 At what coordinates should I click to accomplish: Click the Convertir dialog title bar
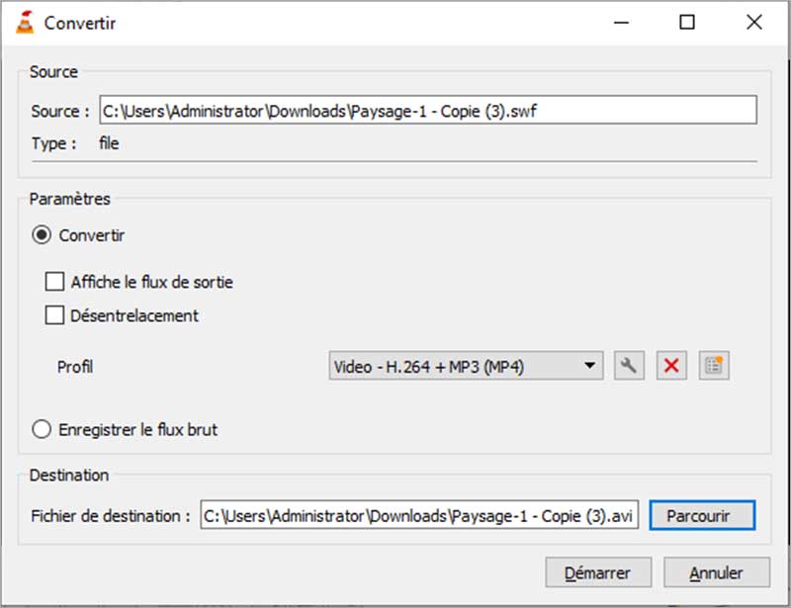tap(297, 22)
